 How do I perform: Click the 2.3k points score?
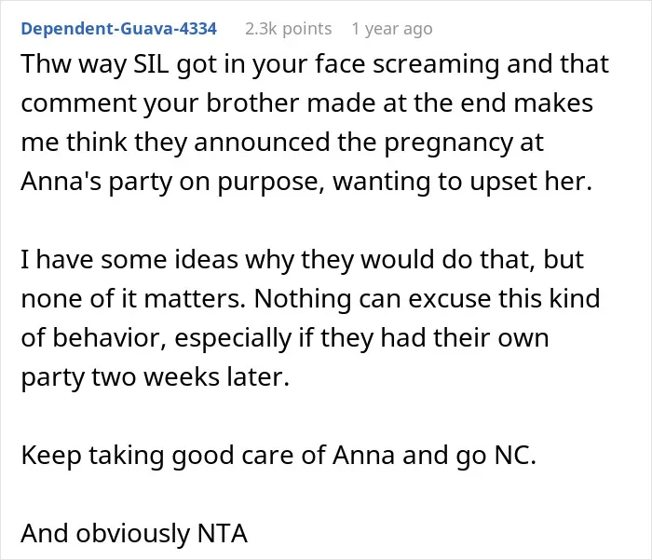pyautogui.click(x=288, y=29)
